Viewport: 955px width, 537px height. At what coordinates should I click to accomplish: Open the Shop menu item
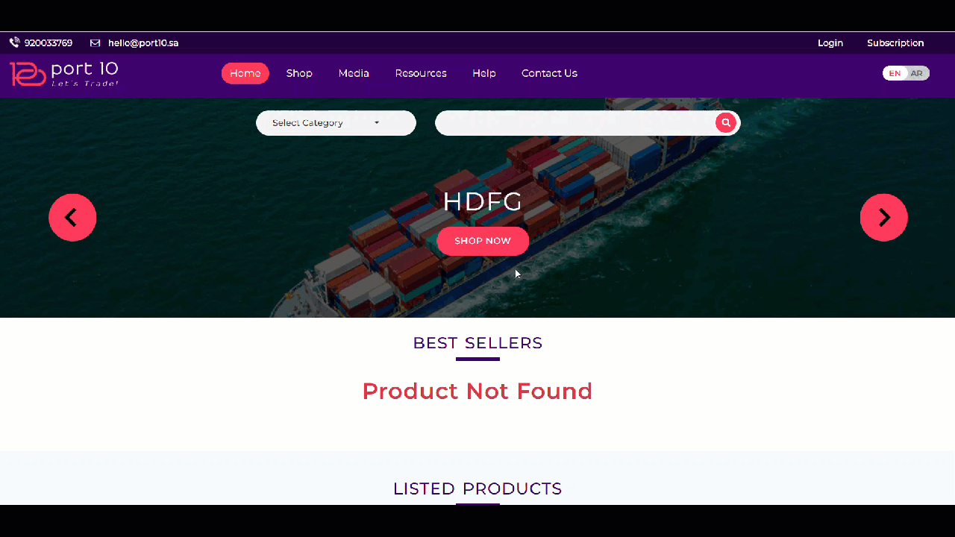(299, 73)
